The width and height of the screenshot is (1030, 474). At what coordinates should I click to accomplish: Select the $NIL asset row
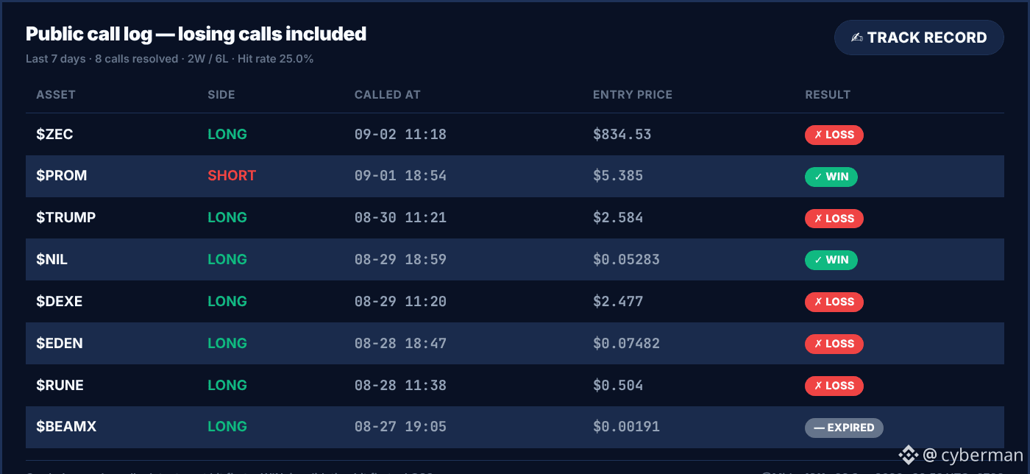(515, 260)
